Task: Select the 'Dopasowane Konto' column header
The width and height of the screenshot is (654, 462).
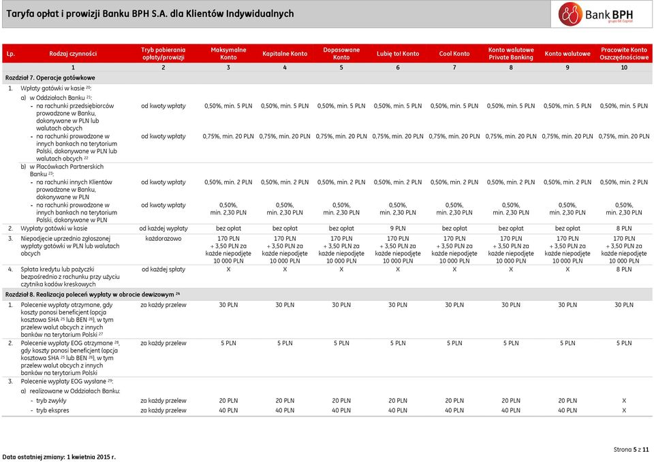Action: (x=341, y=54)
